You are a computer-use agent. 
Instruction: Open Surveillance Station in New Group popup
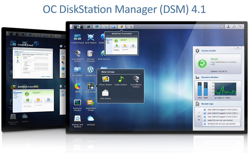click(136, 82)
